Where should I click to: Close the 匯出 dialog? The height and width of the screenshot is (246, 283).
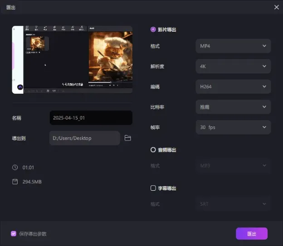(276, 7)
